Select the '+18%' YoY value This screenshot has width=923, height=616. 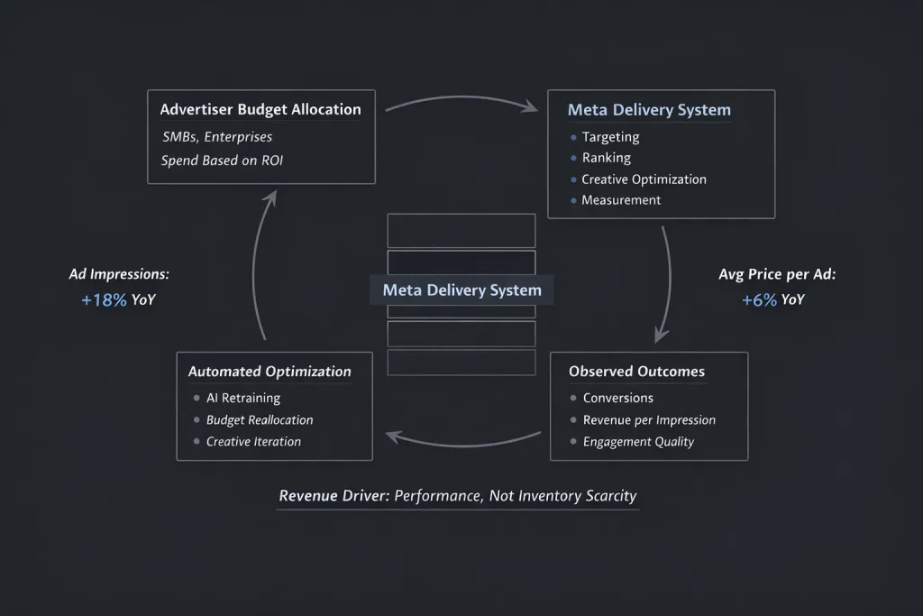(x=104, y=300)
